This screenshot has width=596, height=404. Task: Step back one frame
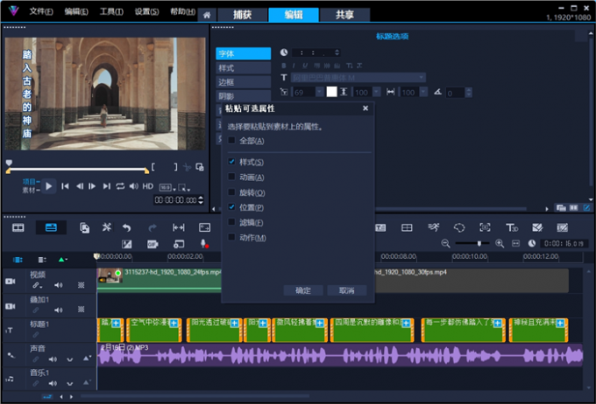click(80, 186)
